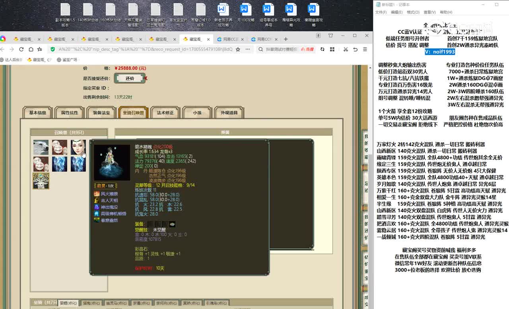This screenshot has width=509, height=309.
Task: Open the 画窟幻域1.0版本 desktop file
Action: [201, 15]
